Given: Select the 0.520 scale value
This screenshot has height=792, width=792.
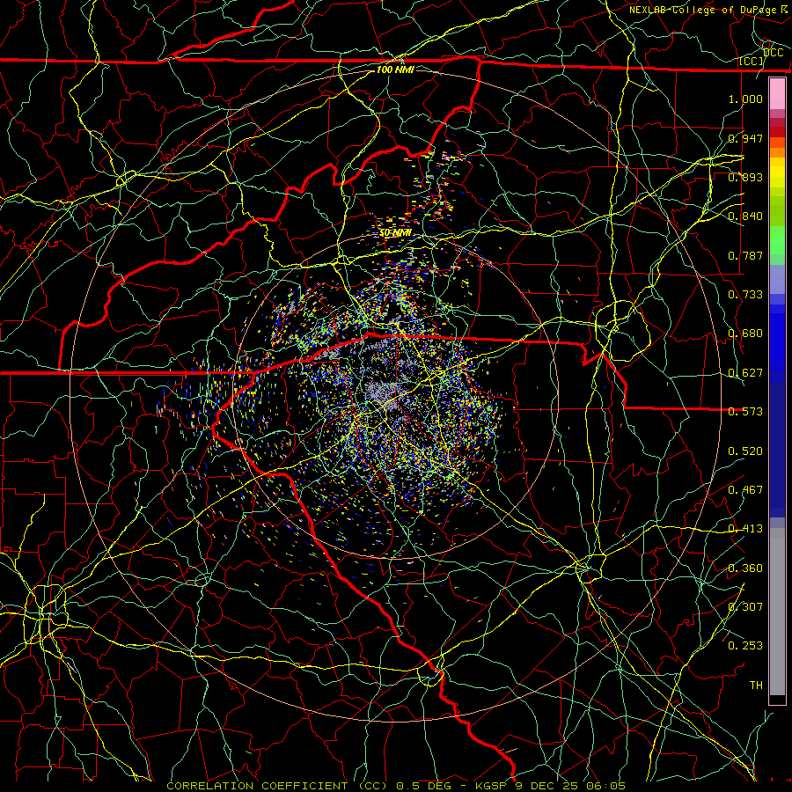Looking at the screenshot, I should pos(745,451).
